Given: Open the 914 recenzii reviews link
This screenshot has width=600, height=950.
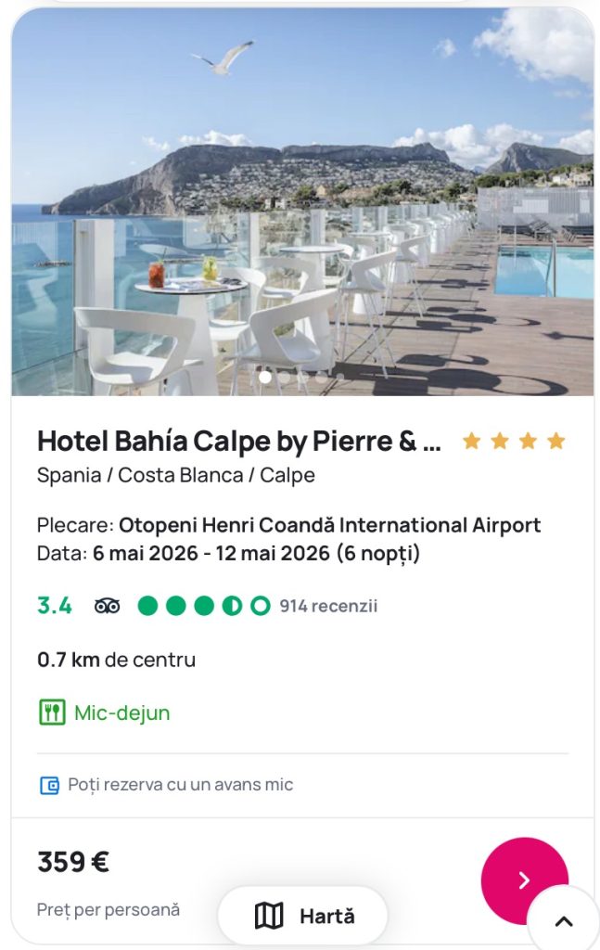Looking at the screenshot, I should [x=328, y=606].
